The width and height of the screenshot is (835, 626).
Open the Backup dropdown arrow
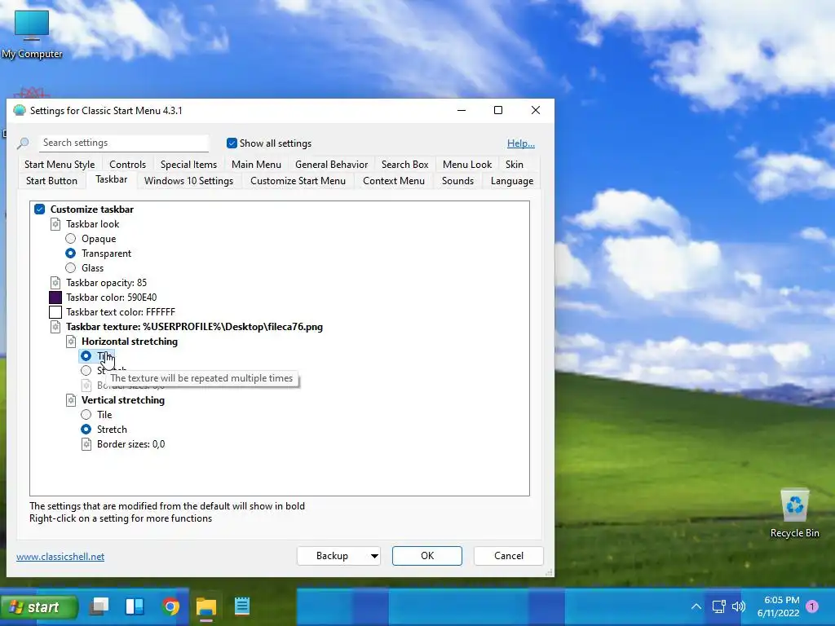point(374,556)
